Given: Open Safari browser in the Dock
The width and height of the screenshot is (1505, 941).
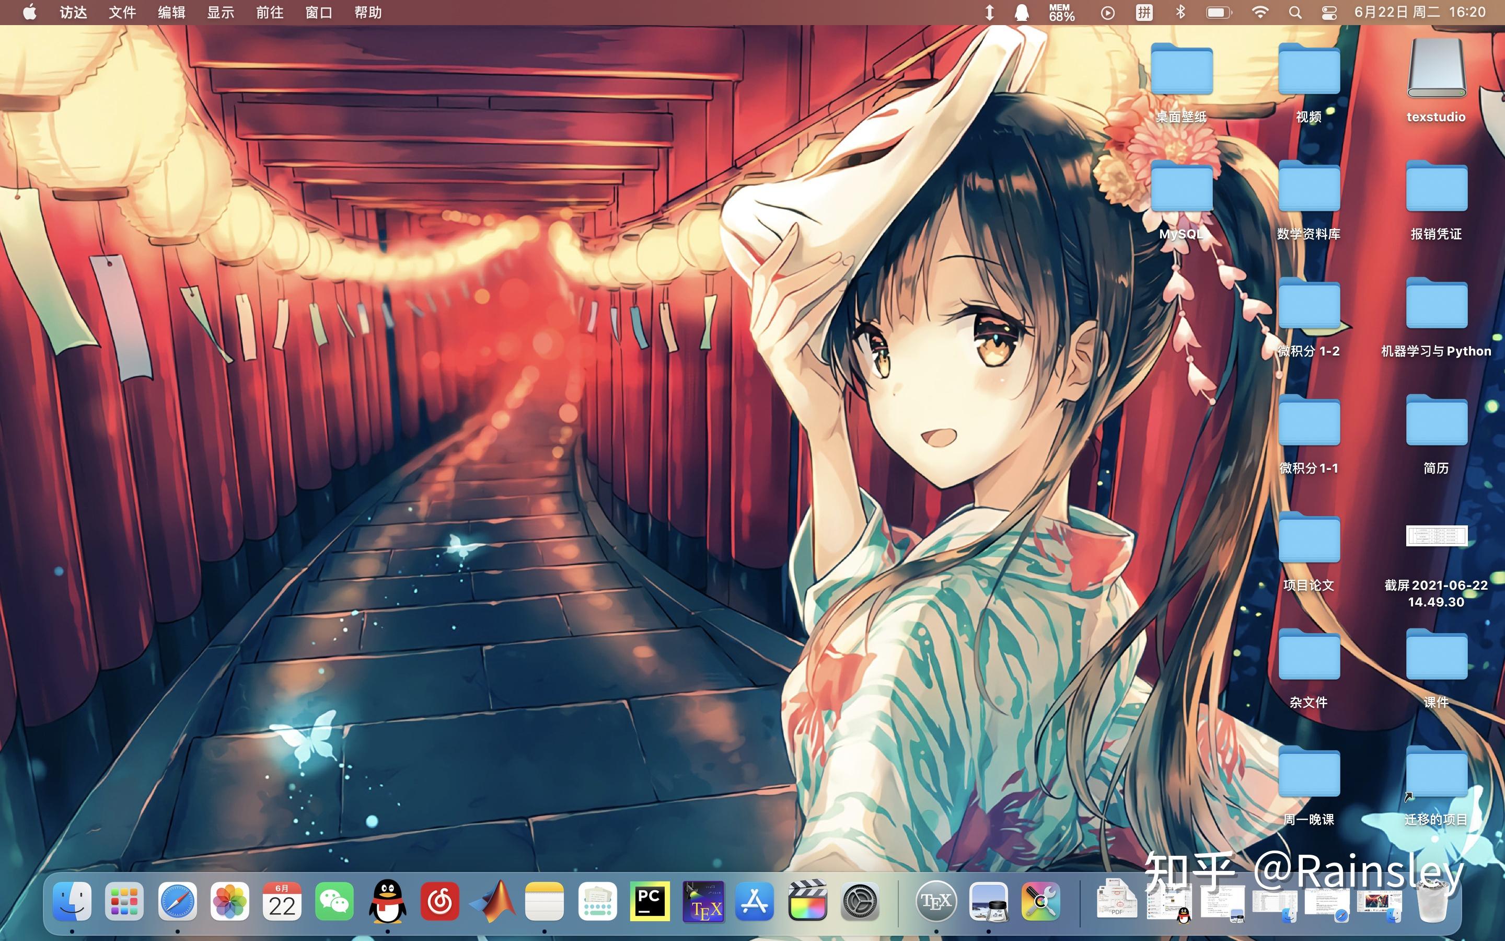Looking at the screenshot, I should point(177,901).
